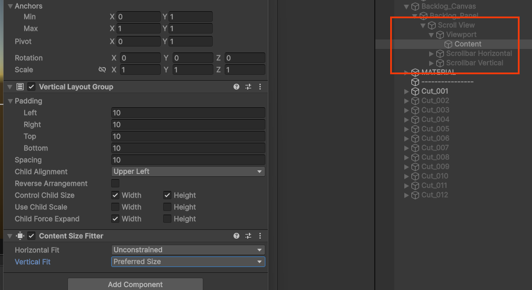This screenshot has height=290, width=532.
Task: Expand the Scrollbar Horizontal tree item
Action: 432,54
